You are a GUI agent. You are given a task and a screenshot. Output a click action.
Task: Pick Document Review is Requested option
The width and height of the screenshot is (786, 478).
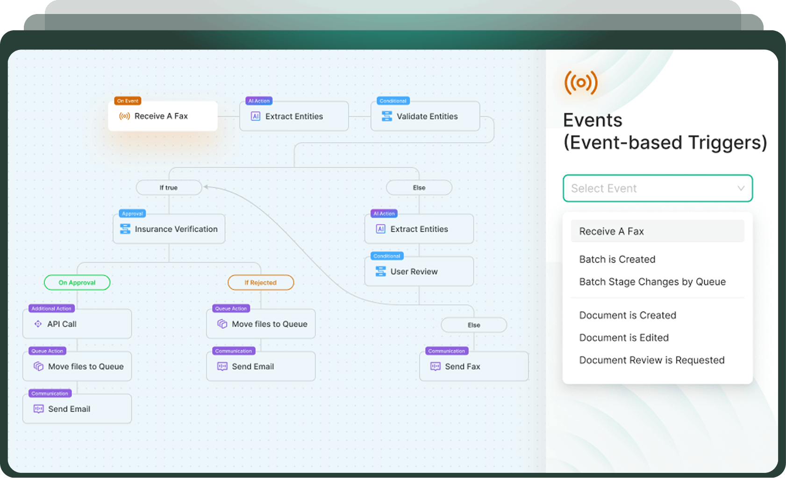coord(652,360)
